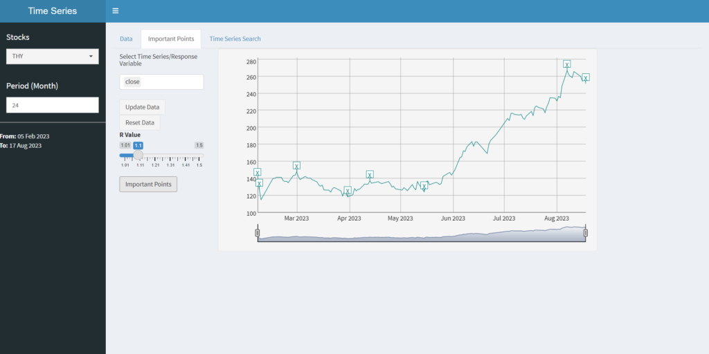Screen dimensions: 709x354
Task: Select the X marker at April low
Action: [x=348, y=191]
